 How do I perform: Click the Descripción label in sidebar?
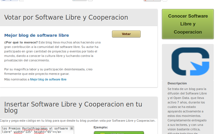pos(177,83)
